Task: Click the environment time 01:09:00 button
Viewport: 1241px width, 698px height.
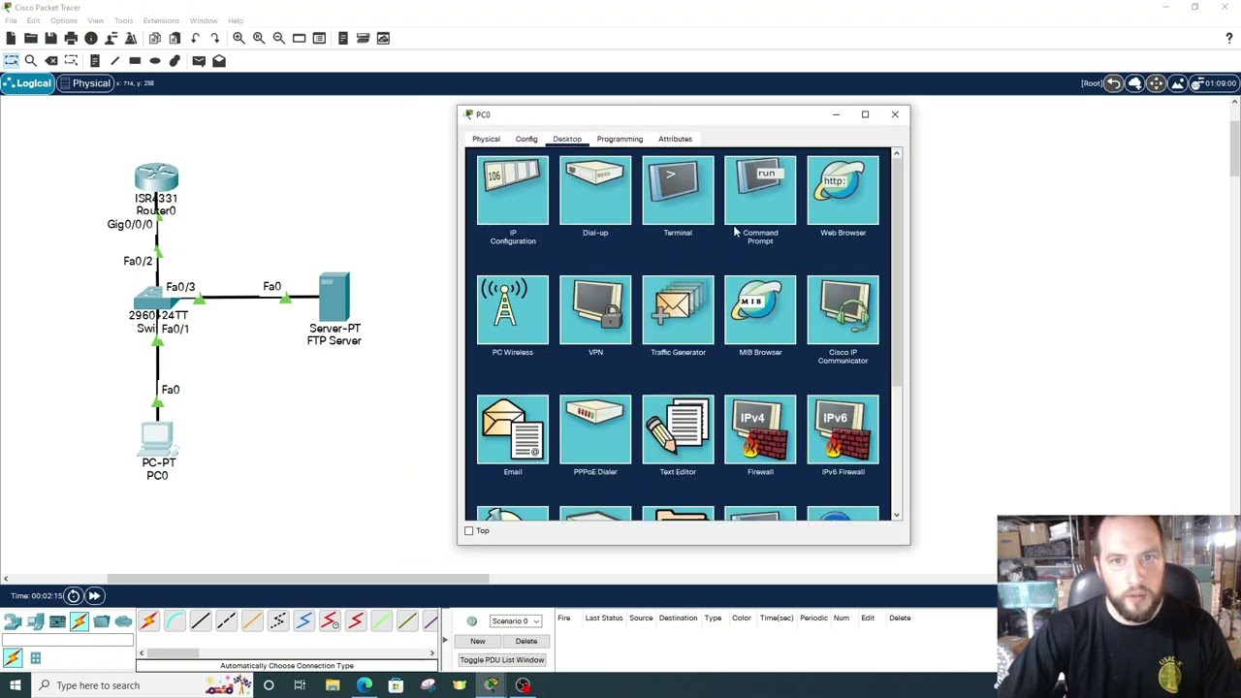Action: [1214, 83]
